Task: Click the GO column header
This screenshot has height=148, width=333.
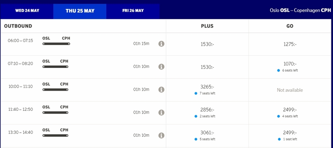Action: click(290, 26)
